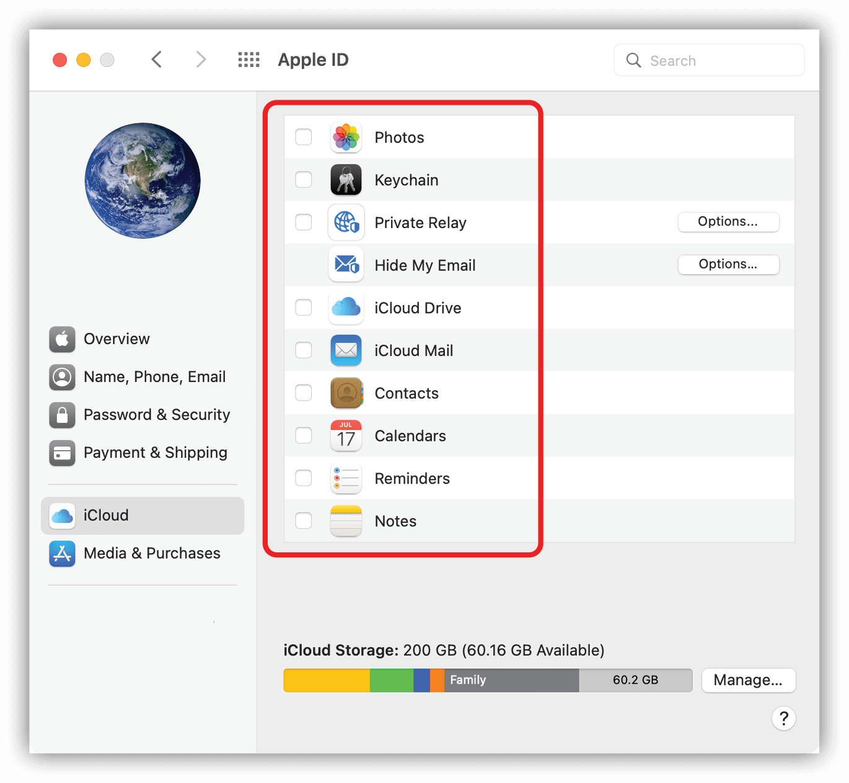Click the Hide My Email label
Viewport: 849px width, 783px height.
(x=425, y=265)
